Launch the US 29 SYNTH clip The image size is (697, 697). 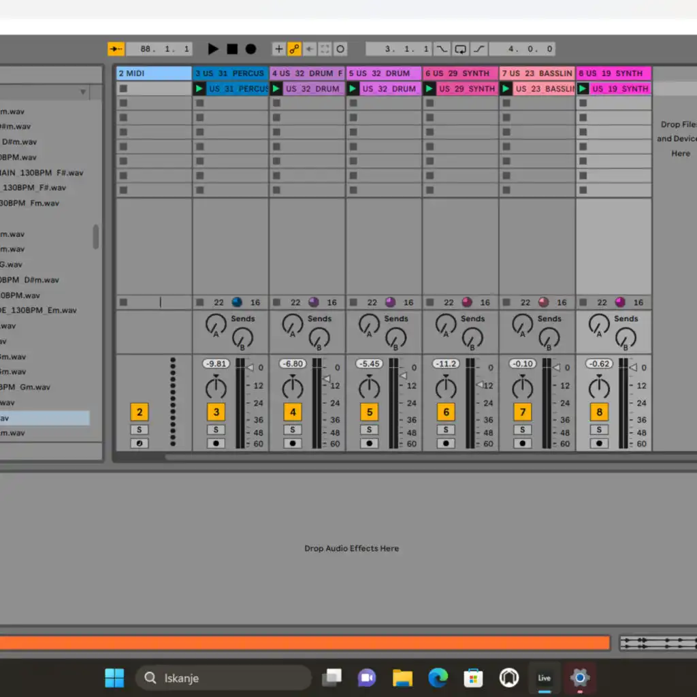(x=429, y=89)
